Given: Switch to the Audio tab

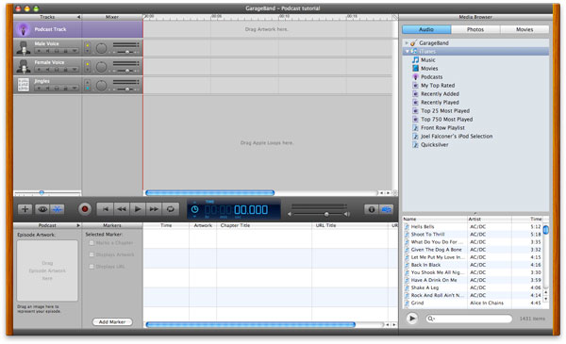Looking at the screenshot, I should tap(426, 29).
